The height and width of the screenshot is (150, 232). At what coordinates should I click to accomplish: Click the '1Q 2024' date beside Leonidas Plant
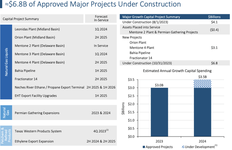point(101,29)
